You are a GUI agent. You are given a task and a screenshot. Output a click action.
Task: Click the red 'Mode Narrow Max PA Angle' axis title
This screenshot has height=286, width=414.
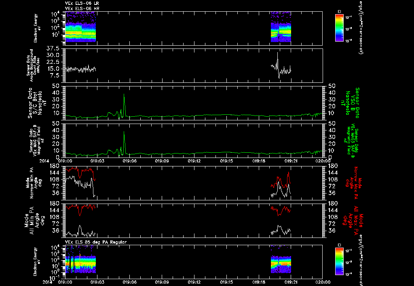pyautogui.click(x=353, y=183)
